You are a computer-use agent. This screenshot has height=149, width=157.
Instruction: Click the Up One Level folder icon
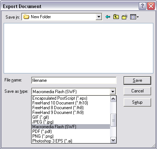pyautogui.click(x=116, y=17)
